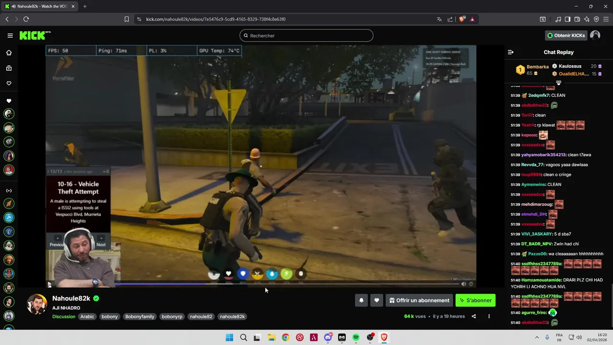Click the taskbar volume icon
This screenshot has width=613, height=345.
click(579, 337)
